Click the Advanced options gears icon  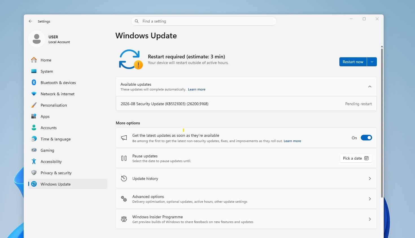tap(124, 199)
